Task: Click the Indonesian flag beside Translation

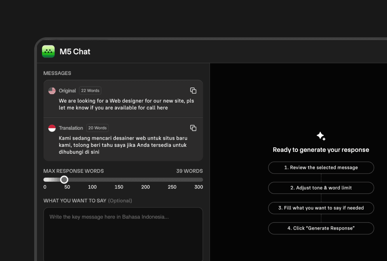Action: 52,128
